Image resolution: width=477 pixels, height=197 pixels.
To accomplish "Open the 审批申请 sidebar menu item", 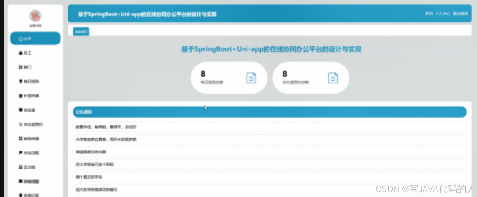I will 35,138.
